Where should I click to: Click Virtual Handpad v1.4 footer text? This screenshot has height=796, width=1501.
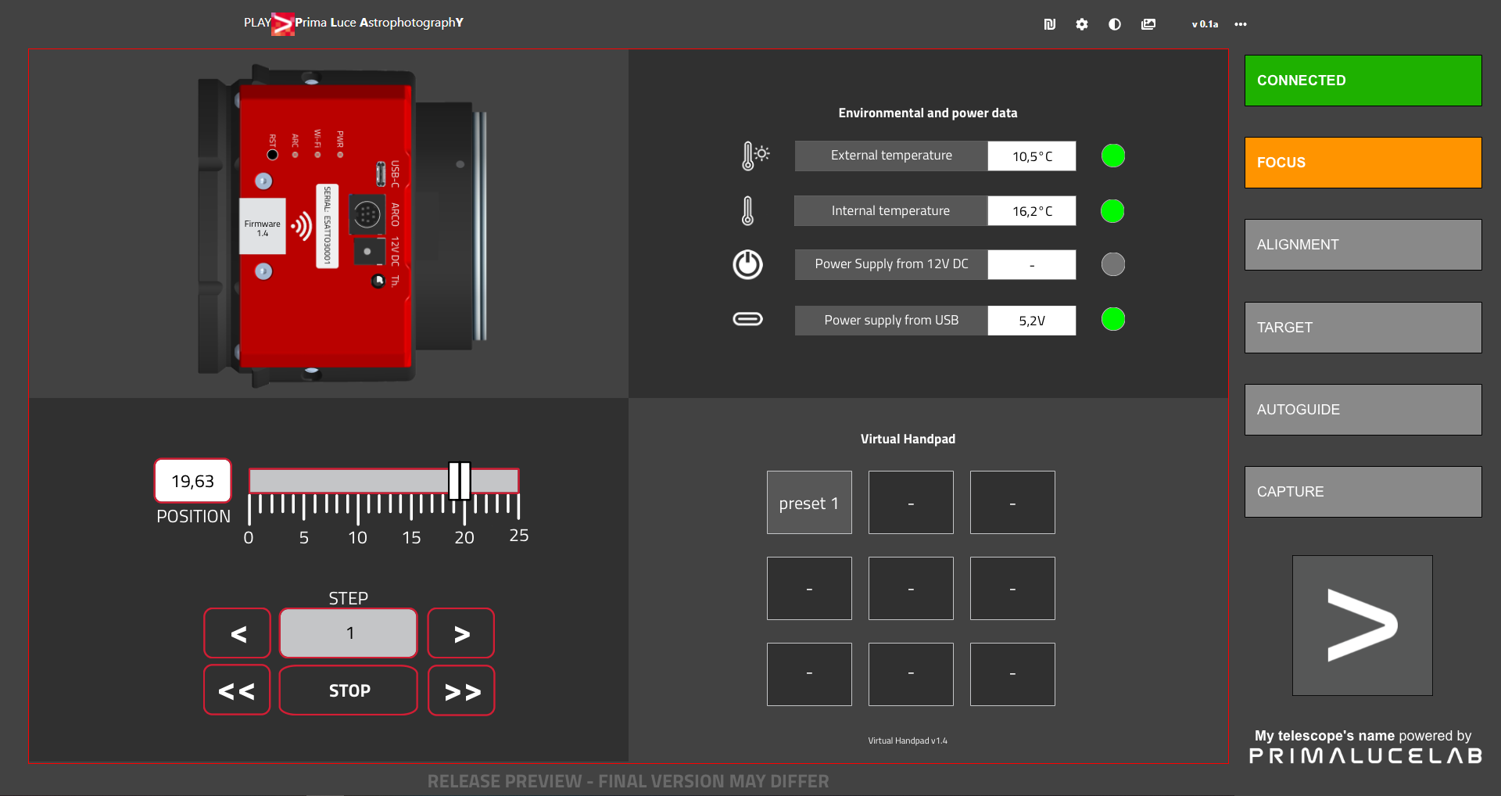pyautogui.click(x=908, y=740)
